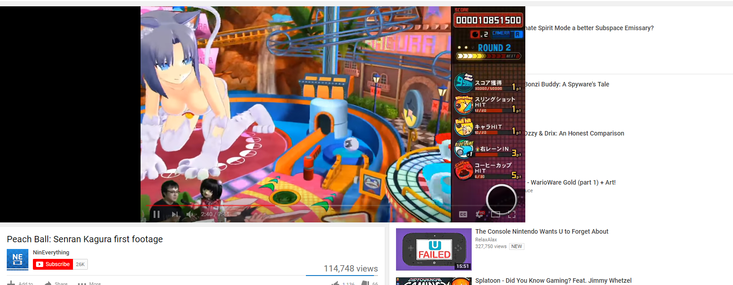Click the 26K subscriber count
733x285 pixels.
click(80, 264)
